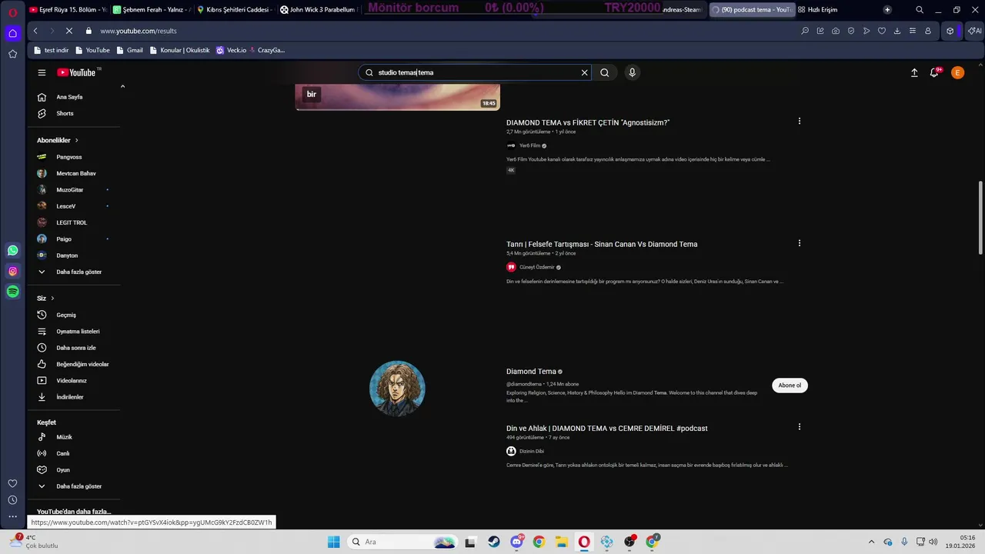
Task: Collapse sidebar section with up arrow
Action: tap(122, 86)
